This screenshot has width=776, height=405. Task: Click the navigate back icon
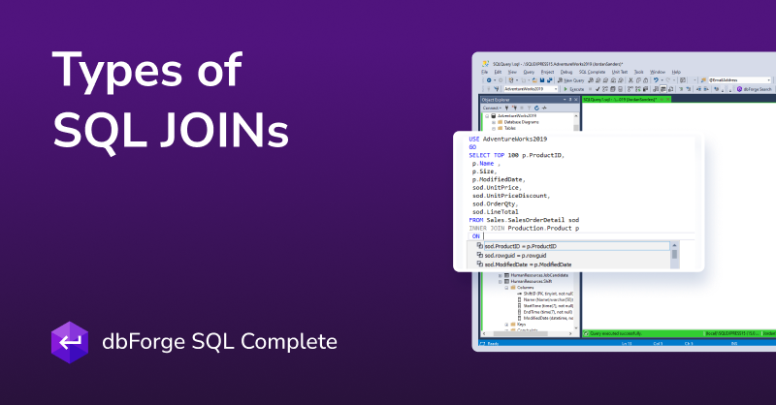point(489,80)
